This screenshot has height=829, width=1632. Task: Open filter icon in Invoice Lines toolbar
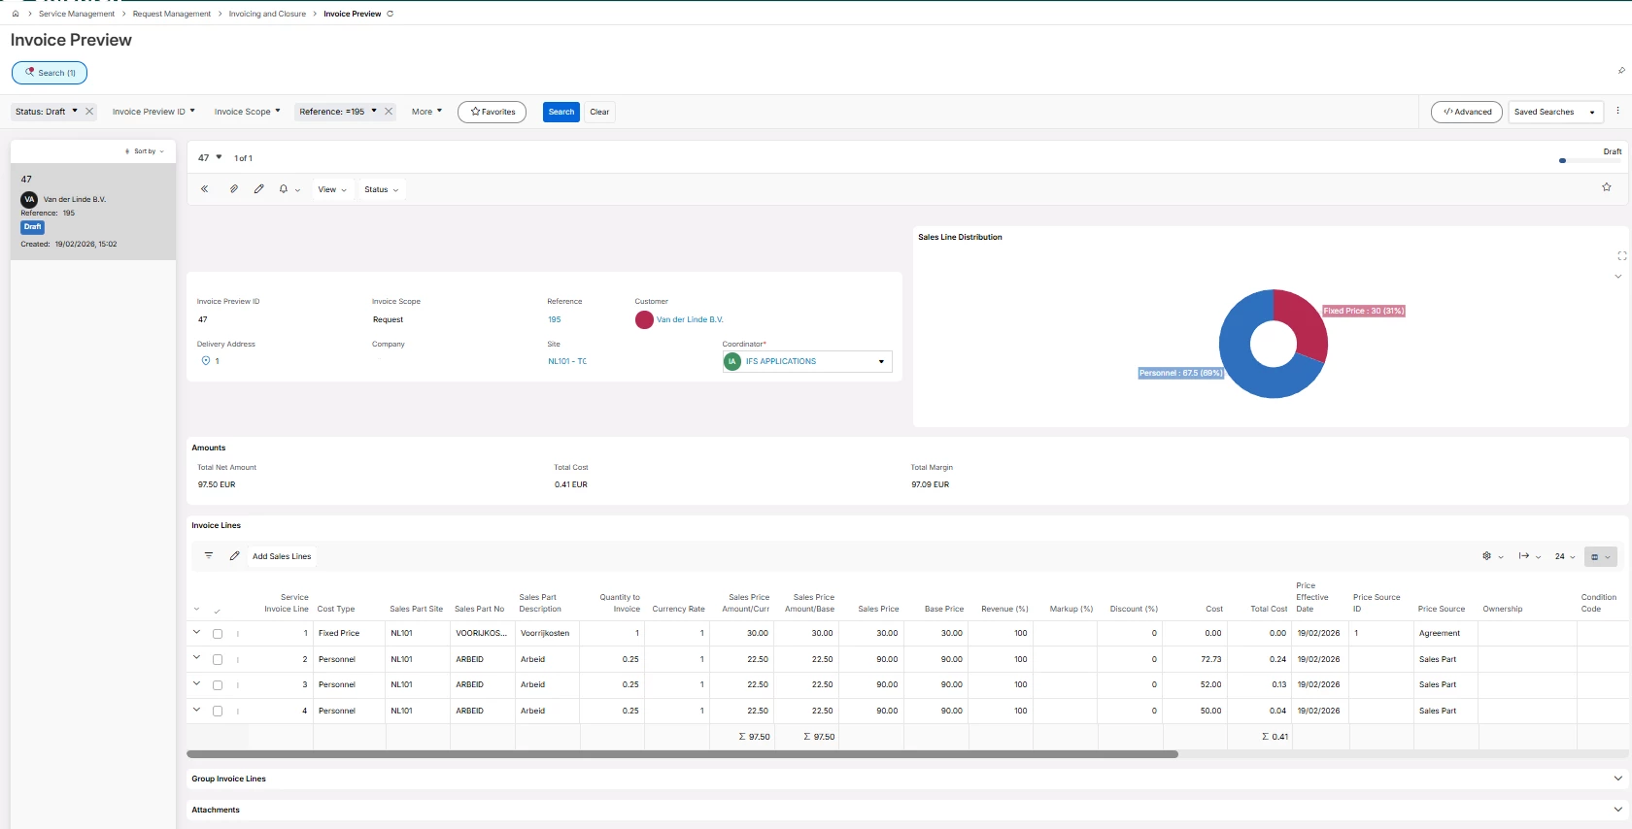tap(209, 556)
